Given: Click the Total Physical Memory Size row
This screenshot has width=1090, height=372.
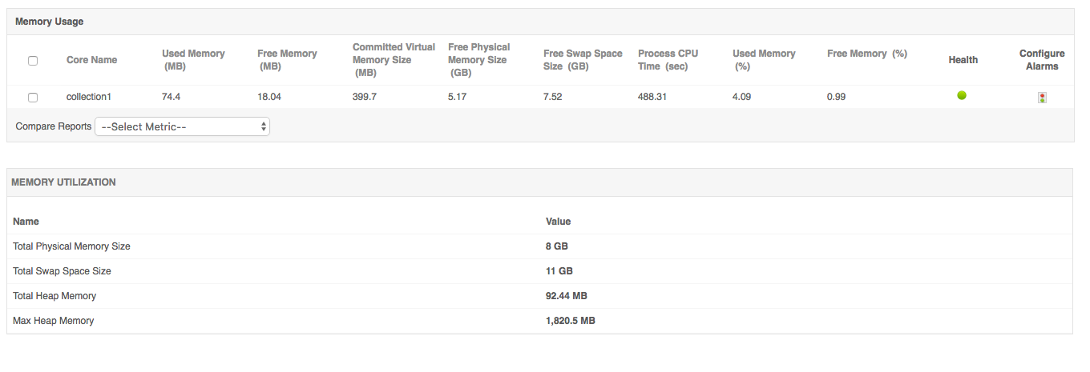Looking at the screenshot, I should click(71, 246).
